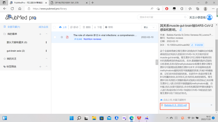Add a new folder under 我的看单
Screen dimensions: 218x122
click(x=40, y=34)
